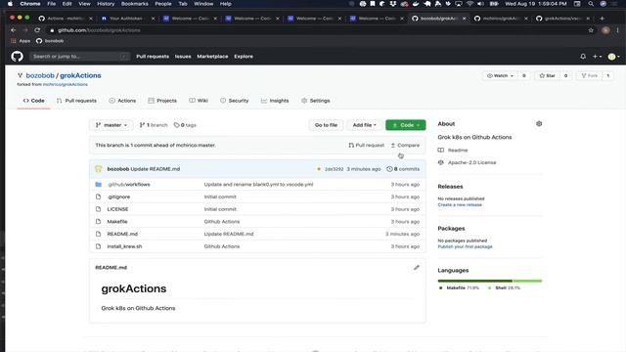626x352 pixels.
Task: Switch to the Insights tab
Action: 275,101
